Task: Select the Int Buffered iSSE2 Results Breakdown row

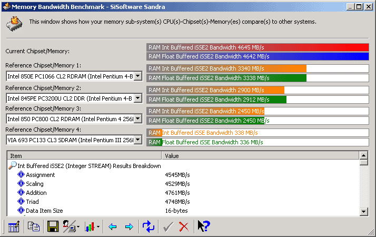Action: (x=89, y=166)
